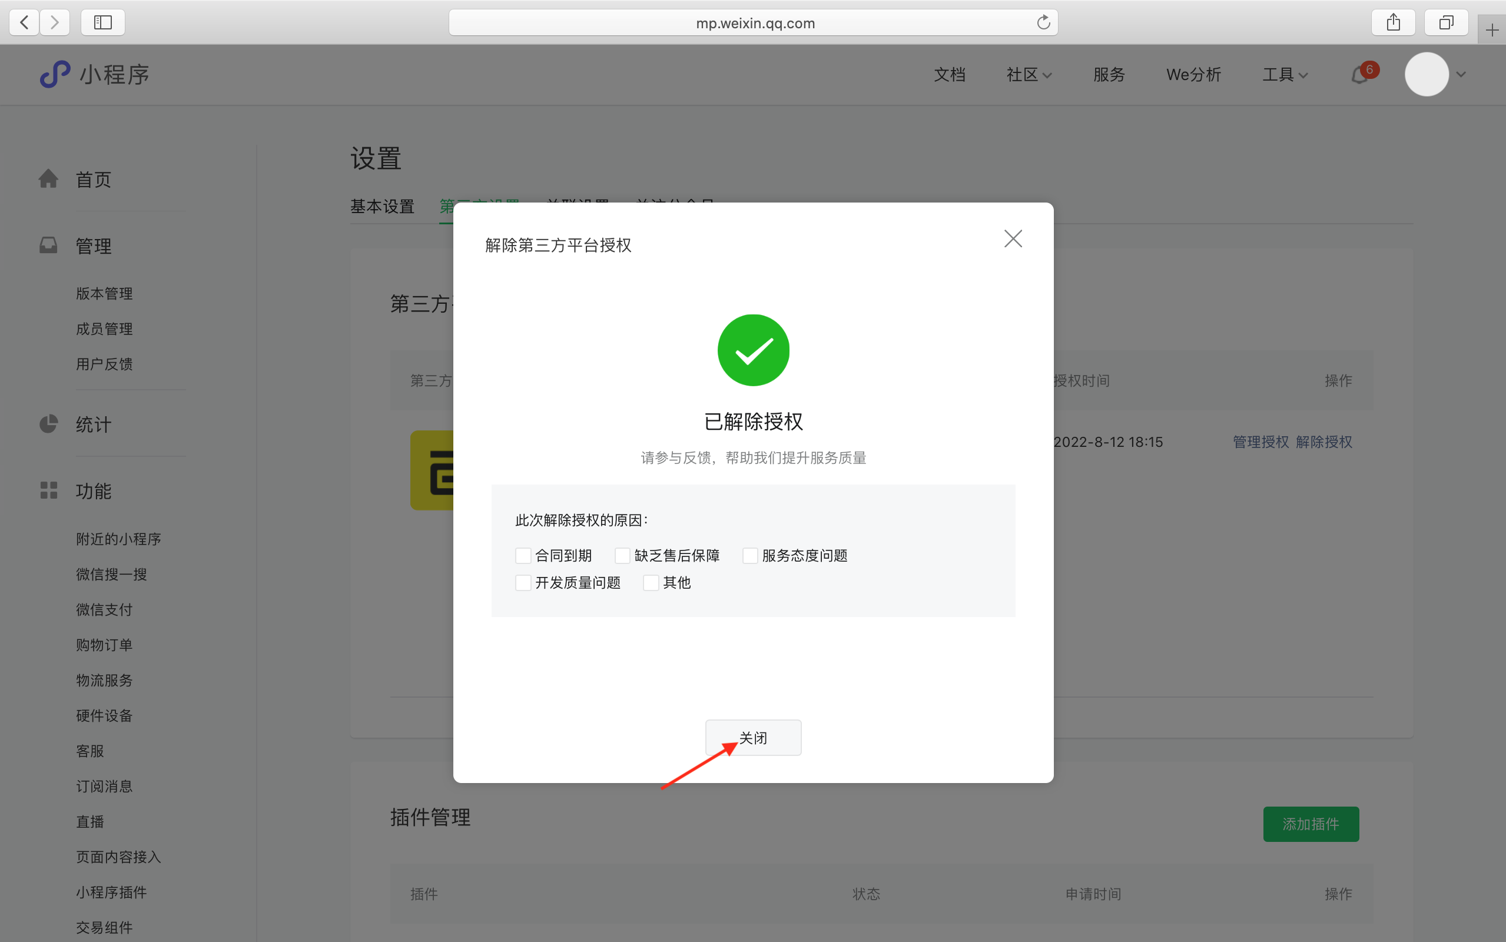1506x942 pixels.
Task: Open 首页 in the sidebar
Action: [x=94, y=180]
